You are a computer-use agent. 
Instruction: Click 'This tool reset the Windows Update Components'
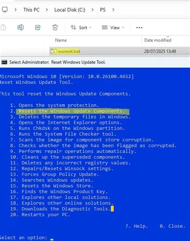click(65, 94)
